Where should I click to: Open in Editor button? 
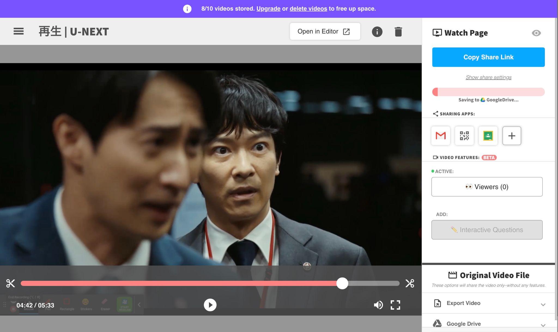tap(325, 31)
